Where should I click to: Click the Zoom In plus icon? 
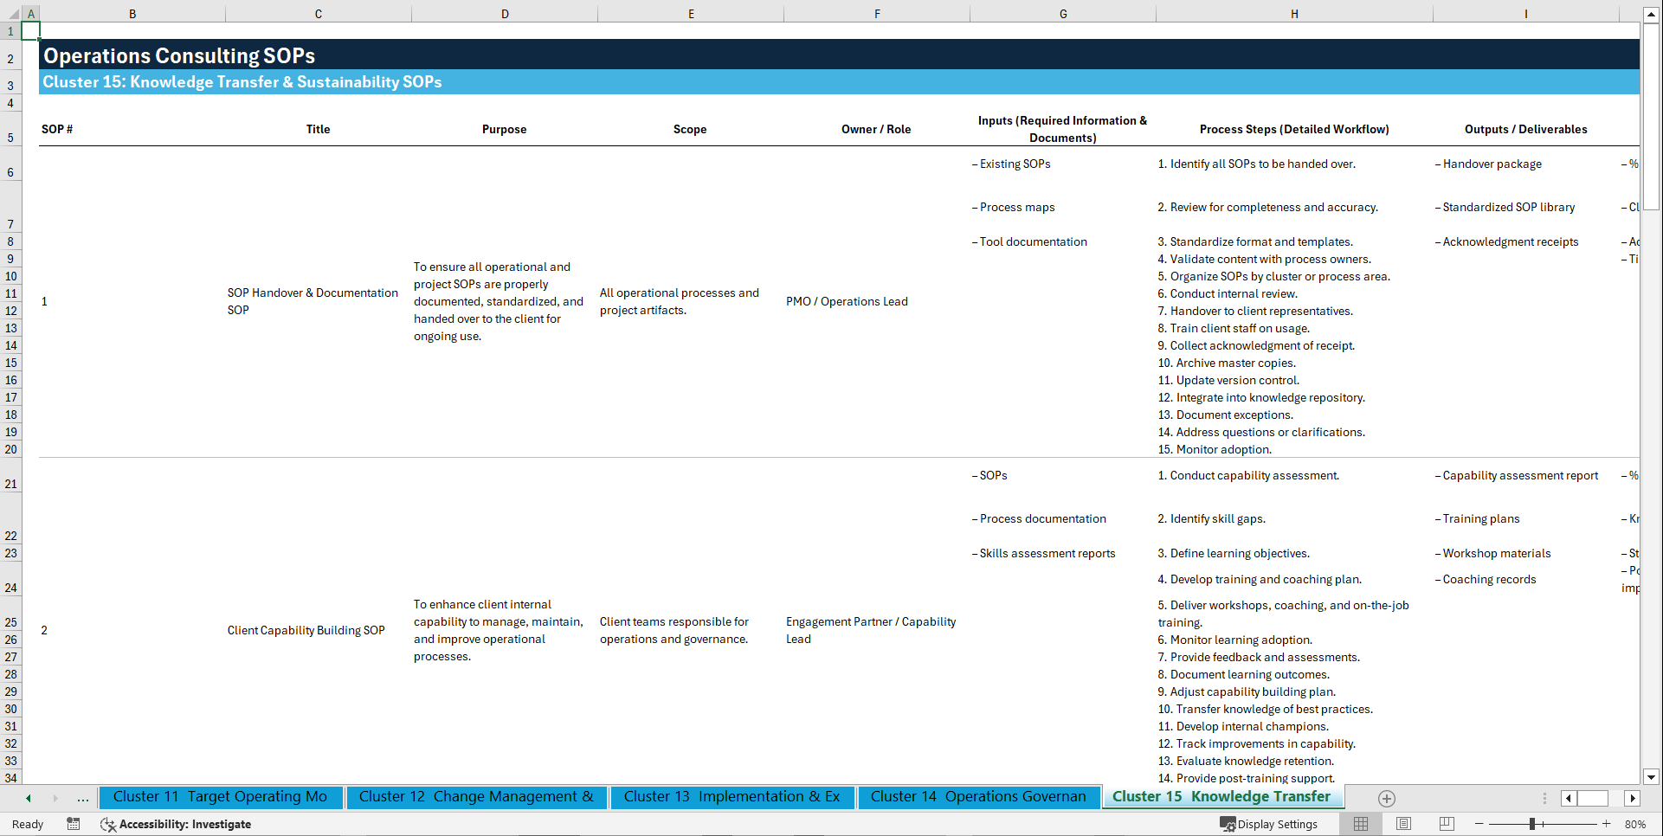(1607, 824)
